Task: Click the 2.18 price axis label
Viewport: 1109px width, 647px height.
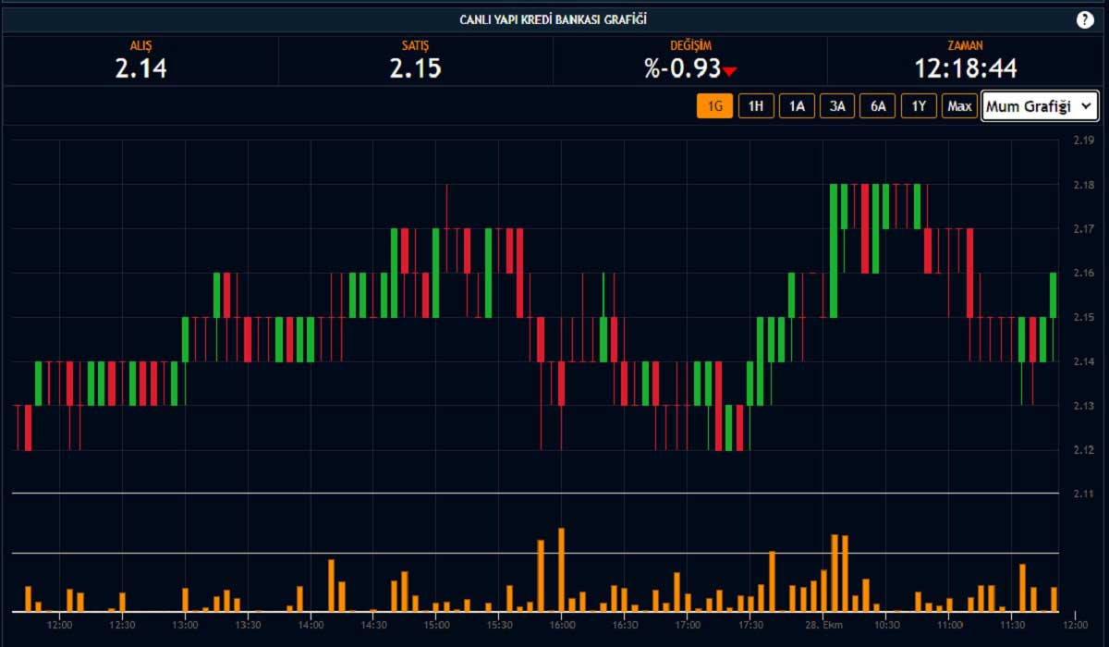Action: tap(1083, 185)
